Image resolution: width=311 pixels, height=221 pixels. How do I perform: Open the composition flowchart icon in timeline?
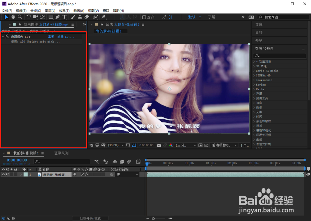point(96,162)
